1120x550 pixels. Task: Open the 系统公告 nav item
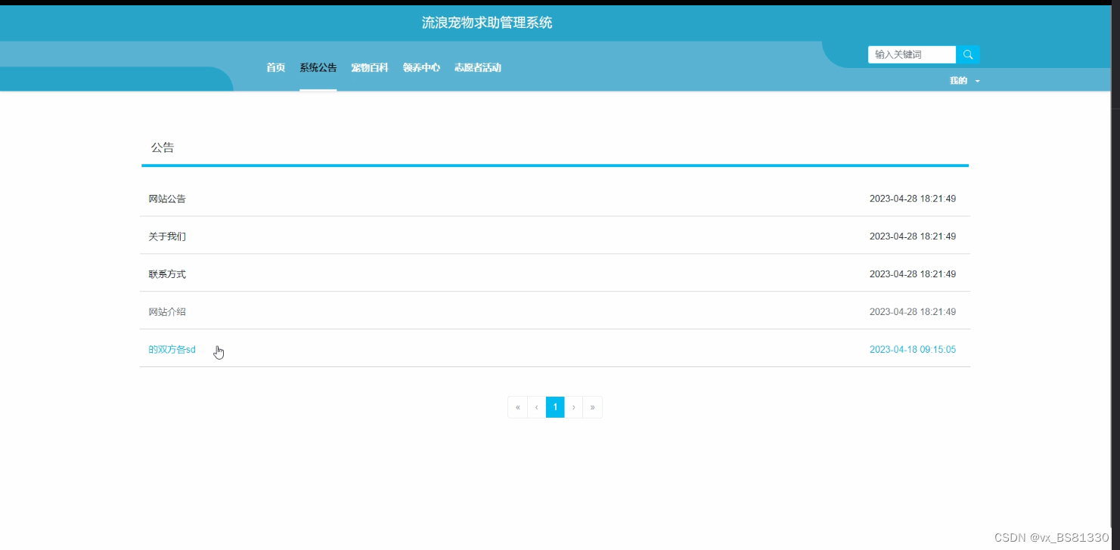point(318,68)
